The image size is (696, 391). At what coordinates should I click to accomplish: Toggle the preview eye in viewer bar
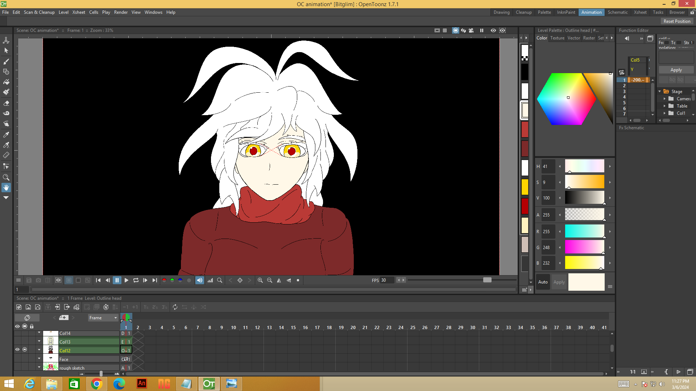click(493, 30)
